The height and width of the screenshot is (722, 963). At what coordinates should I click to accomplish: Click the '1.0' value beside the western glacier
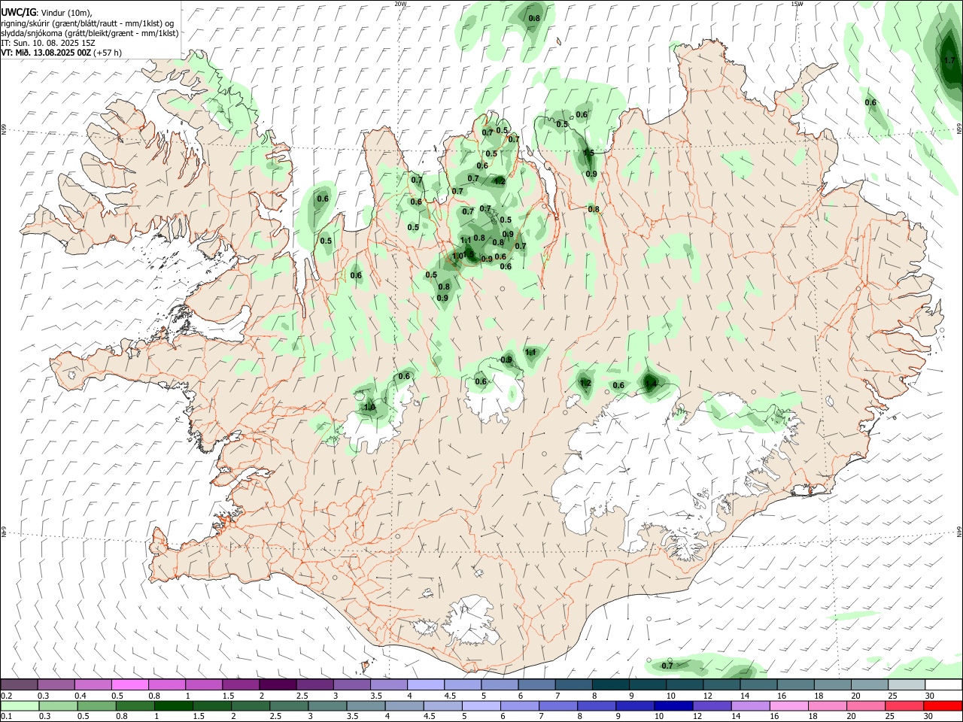[x=369, y=408]
